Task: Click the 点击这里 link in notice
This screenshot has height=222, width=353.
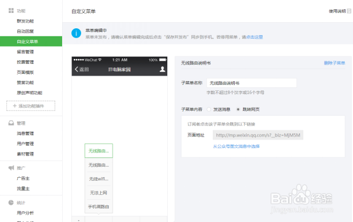Action: coord(255,37)
